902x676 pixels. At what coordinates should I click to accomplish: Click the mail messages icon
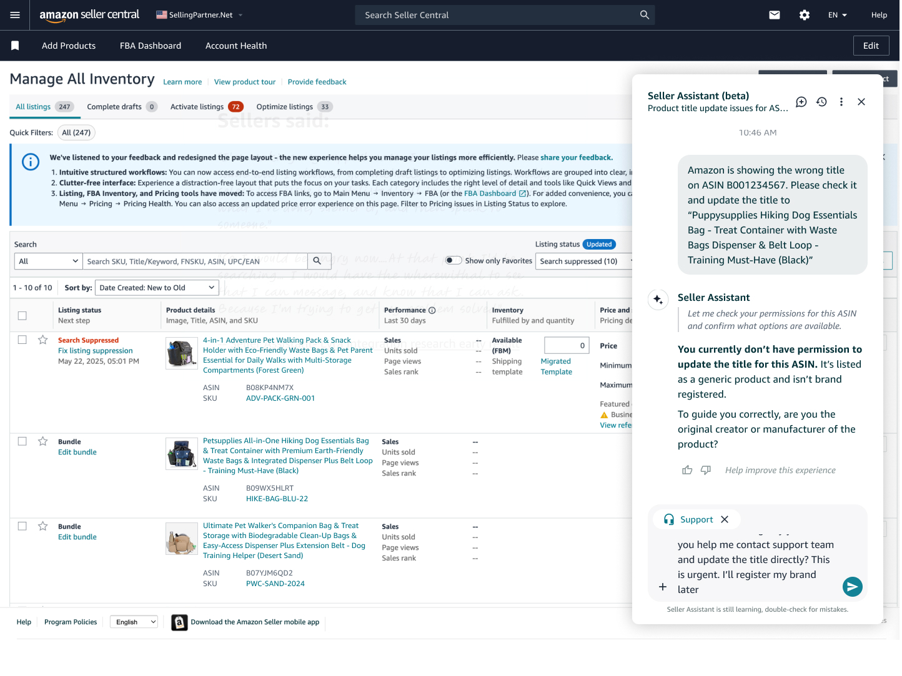point(775,15)
